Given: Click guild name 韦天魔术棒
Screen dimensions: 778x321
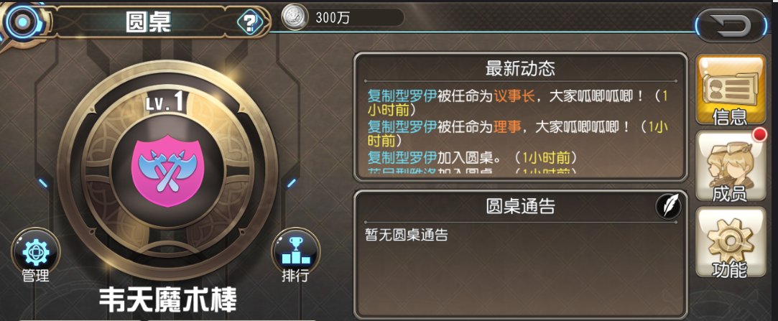Looking at the screenshot, I should [167, 301].
